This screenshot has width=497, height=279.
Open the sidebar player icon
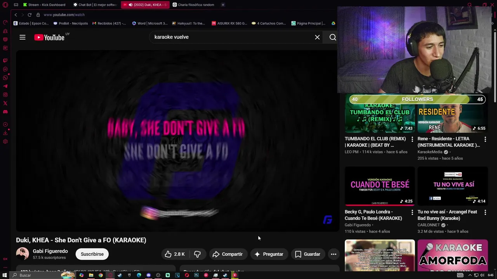(5, 124)
